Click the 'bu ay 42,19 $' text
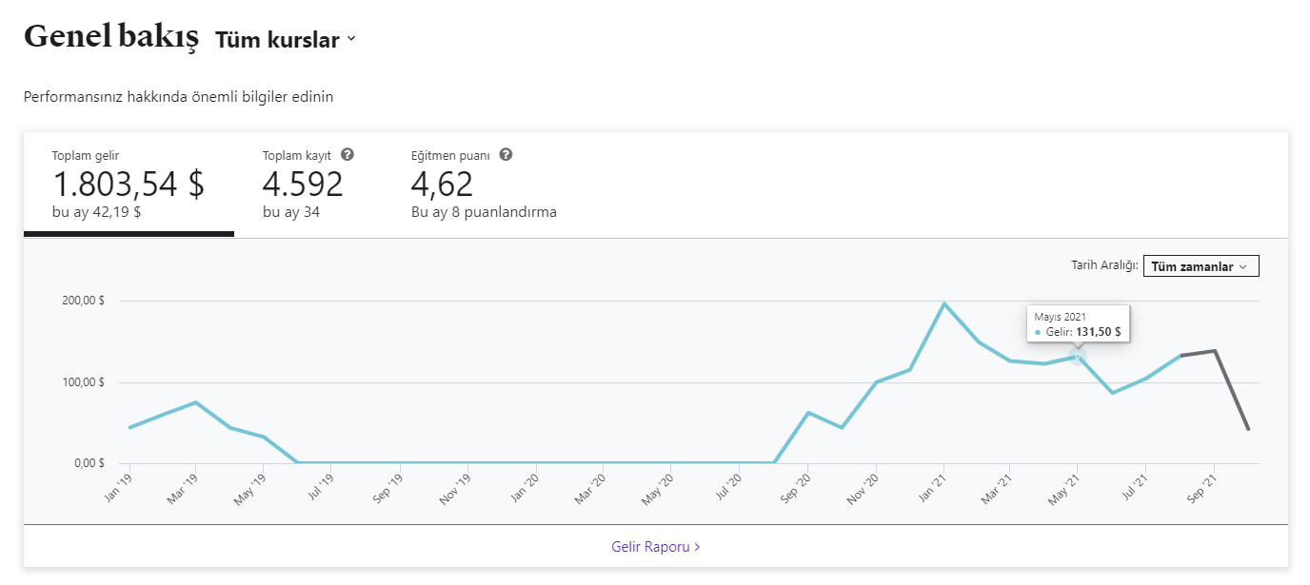 tap(96, 212)
